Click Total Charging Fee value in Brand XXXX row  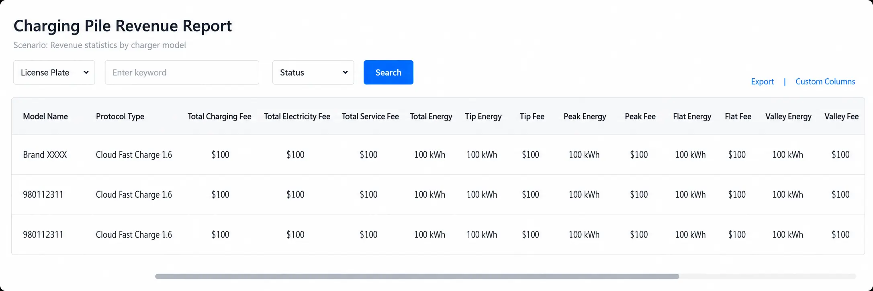(x=220, y=155)
